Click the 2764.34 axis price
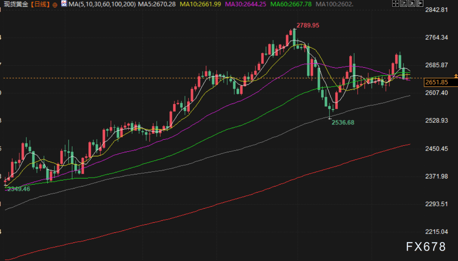Image resolution: width=458 pixels, height=261 pixels. coord(436,37)
